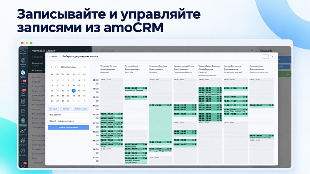Click Назад back button
This screenshot has width=310, height=174.
click(53, 56)
